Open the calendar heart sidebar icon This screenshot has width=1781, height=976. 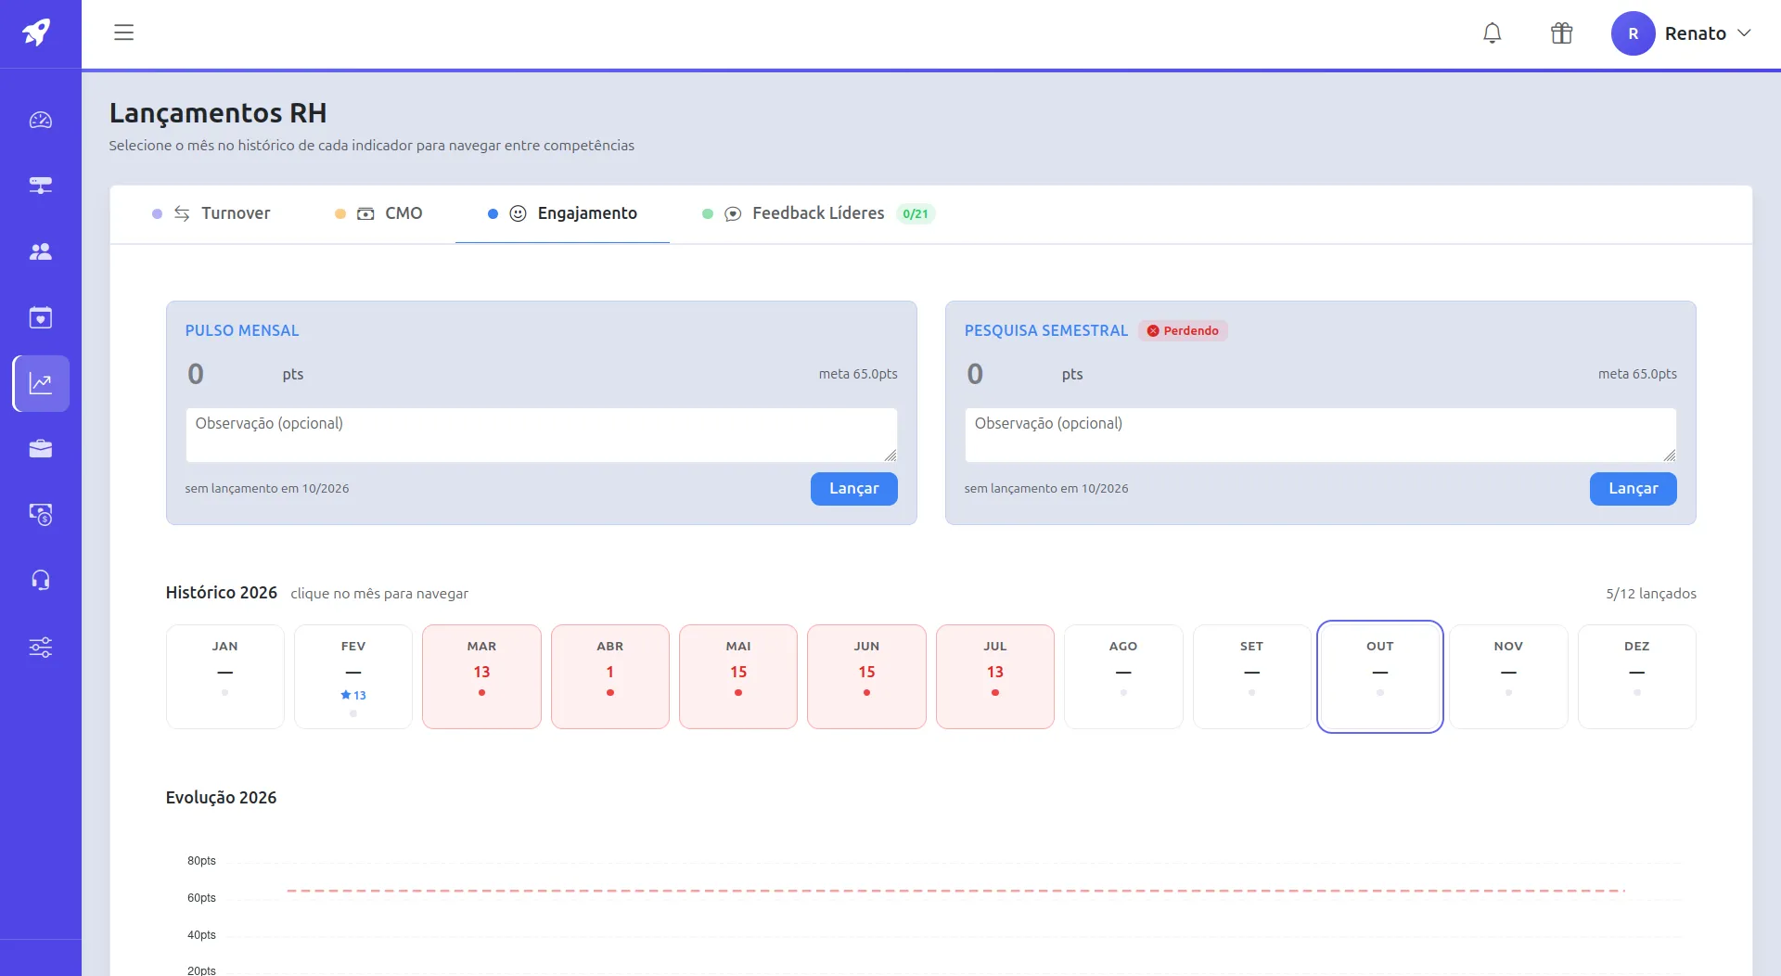pyautogui.click(x=41, y=317)
